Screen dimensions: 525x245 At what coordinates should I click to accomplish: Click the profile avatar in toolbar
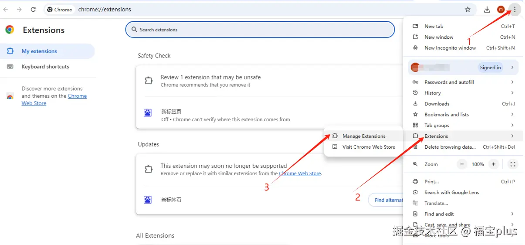[x=501, y=9]
